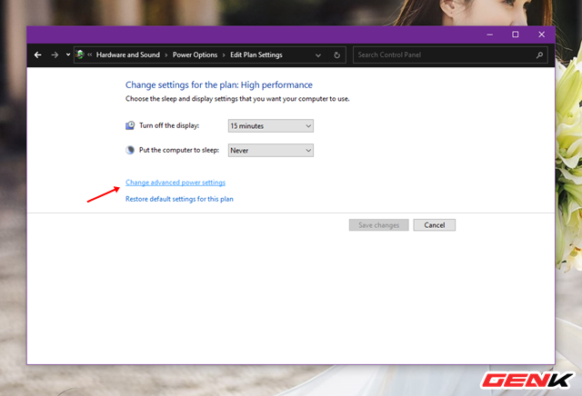Image resolution: width=582 pixels, height=396 pixels.
Task: Click the moon icon beside sleep setting
Action: coord(130,150)
